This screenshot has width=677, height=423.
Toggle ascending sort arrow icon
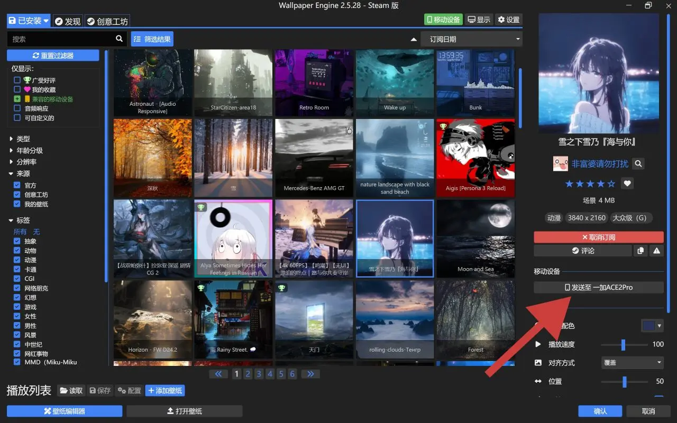[414, 39]
